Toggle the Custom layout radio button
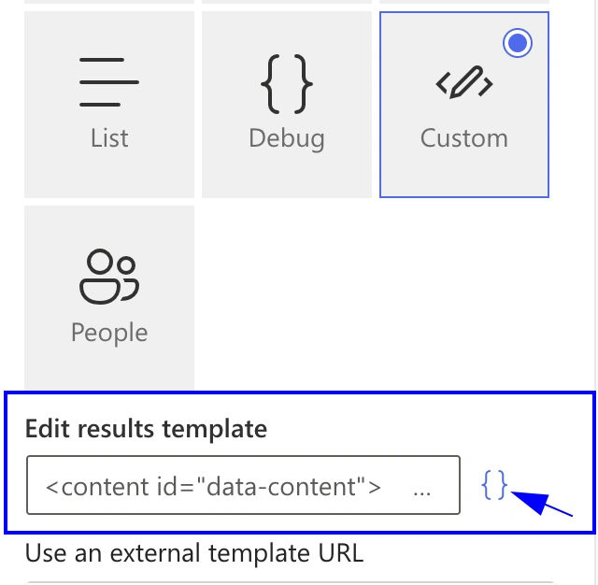The height and width of the screenshot is (585, 598). click(517, 43)
